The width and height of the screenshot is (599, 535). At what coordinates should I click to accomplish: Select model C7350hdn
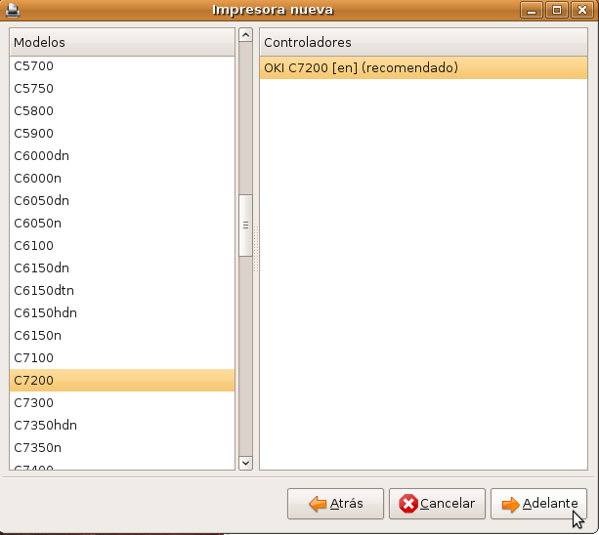[122, 426]
